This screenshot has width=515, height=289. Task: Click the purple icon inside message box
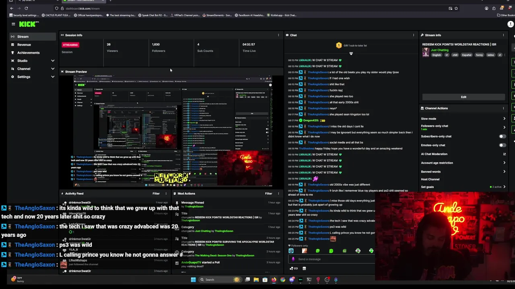pos(293,259)
